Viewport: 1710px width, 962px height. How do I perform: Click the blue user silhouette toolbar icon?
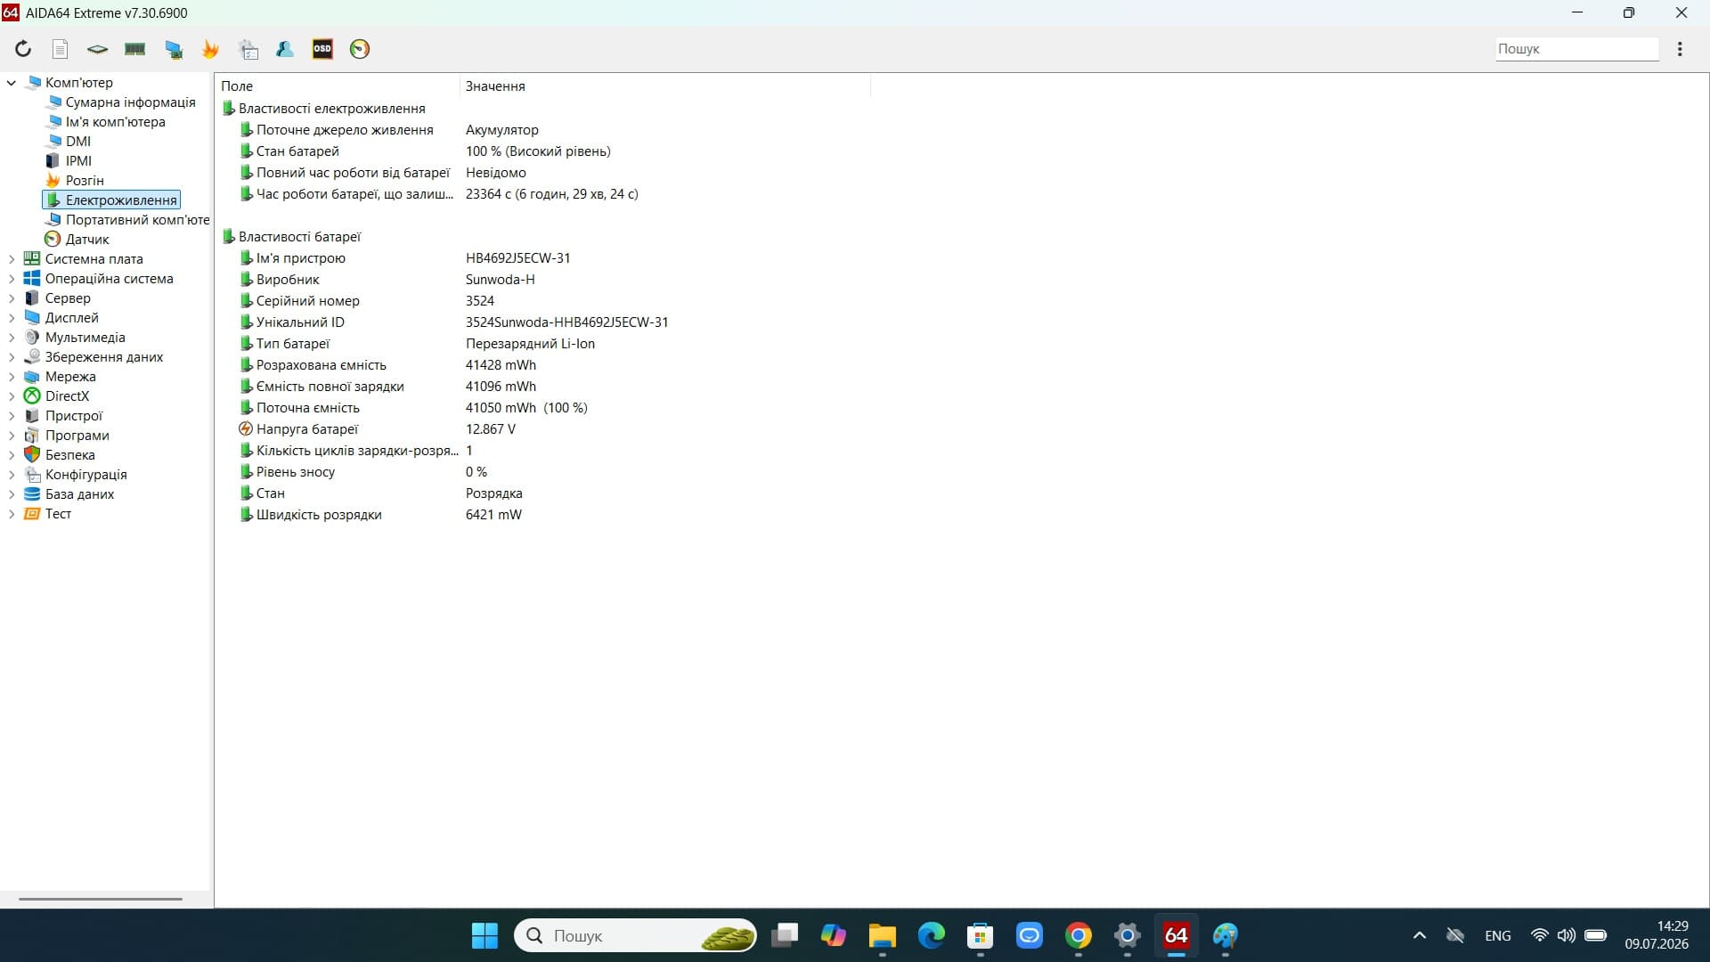(285, 49)
